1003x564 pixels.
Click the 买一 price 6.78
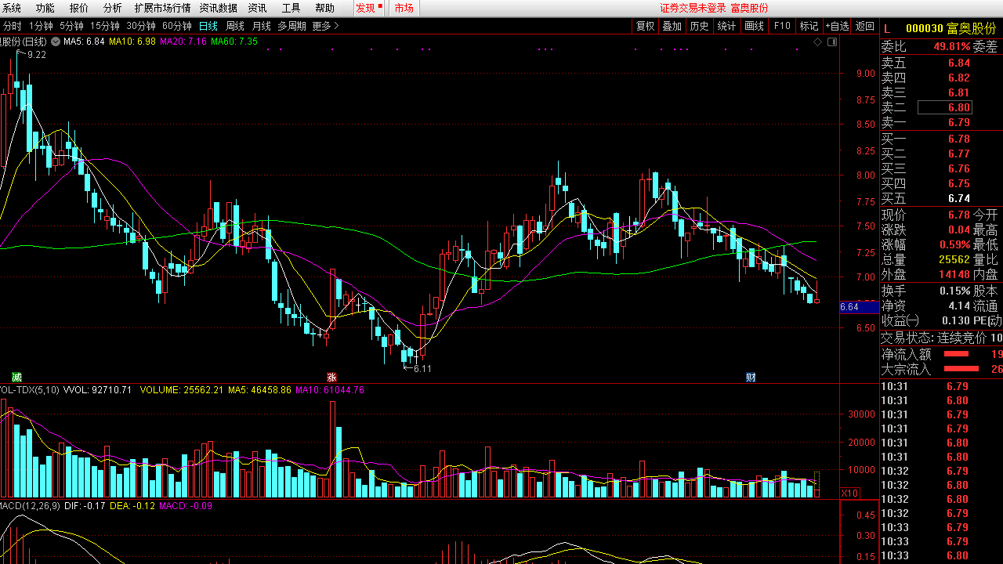[958, 139]
